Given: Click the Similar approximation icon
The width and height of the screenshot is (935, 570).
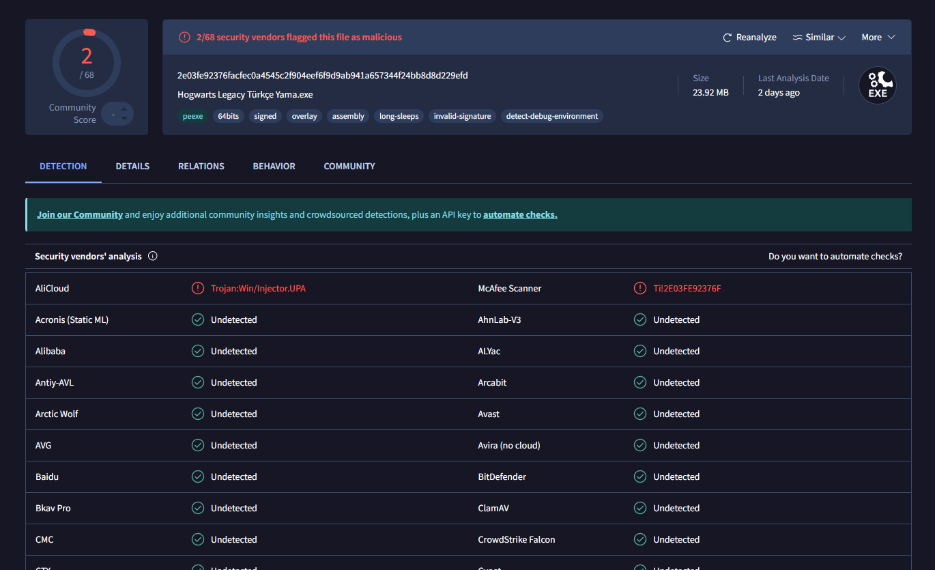Looking at the screenshot, I should pyautogui.click(x=797, y=38).
